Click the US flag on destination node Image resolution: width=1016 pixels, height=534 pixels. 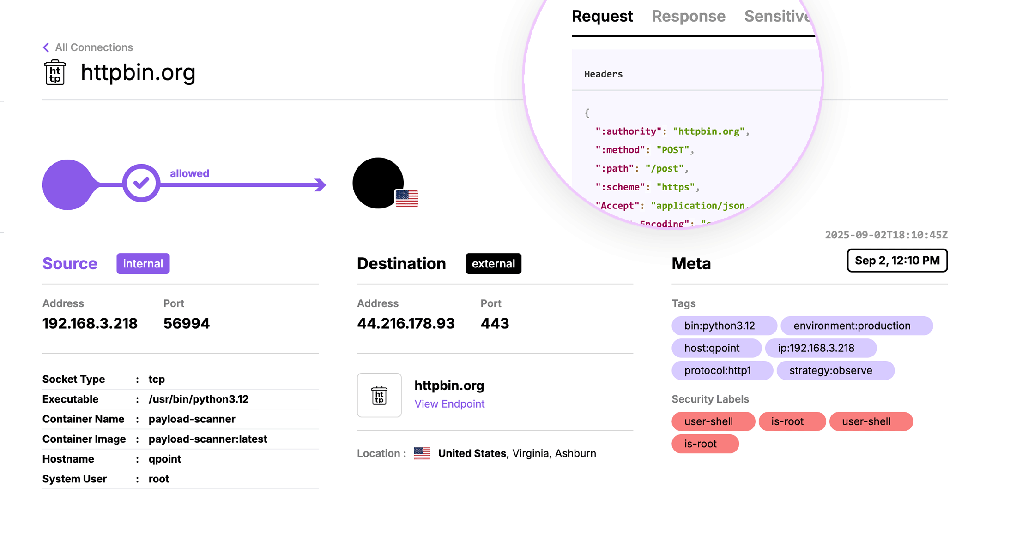[406, 198]
